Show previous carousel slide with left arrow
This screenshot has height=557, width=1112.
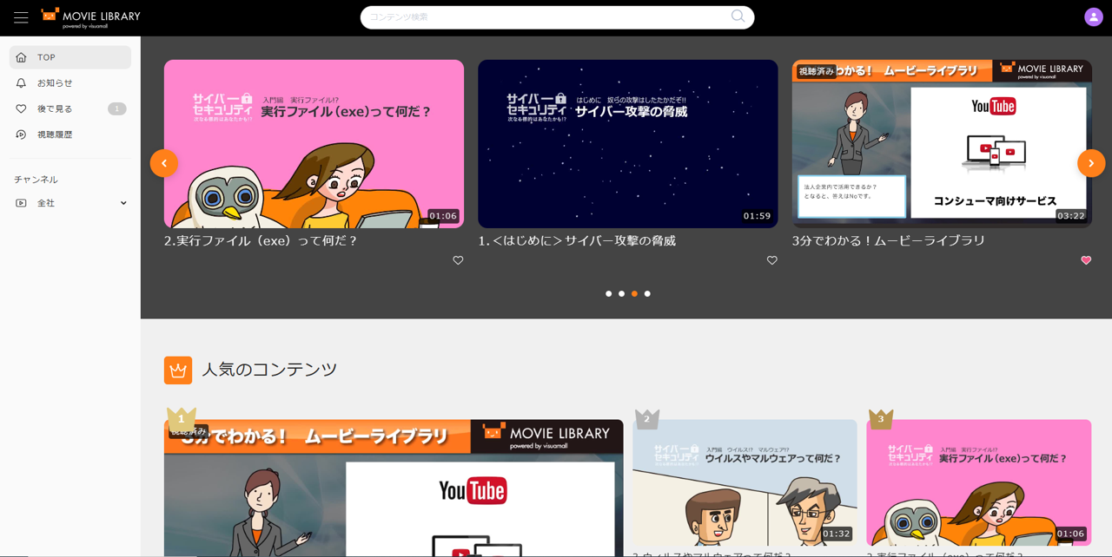[x=164, y=163]
